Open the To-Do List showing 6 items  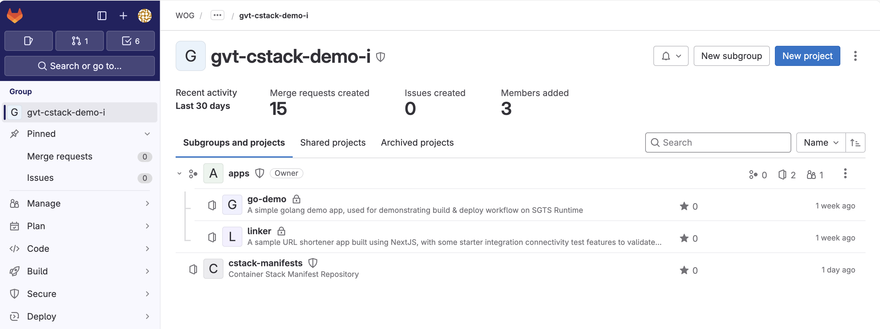131,40
